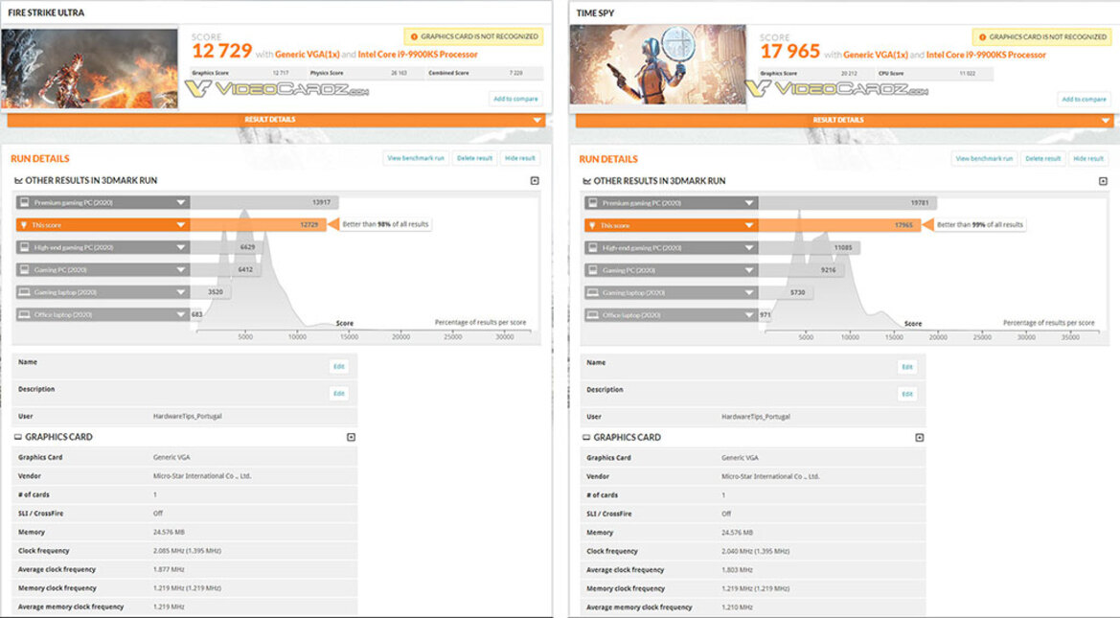
Task: Delete the Fire Strike Ultra result
Action: (475, 158)
